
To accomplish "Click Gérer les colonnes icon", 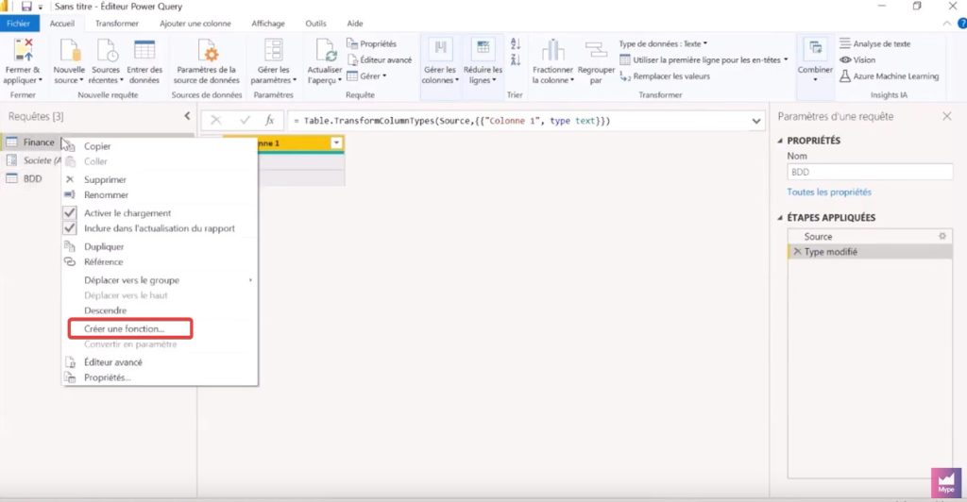I will (x=440, y=49).
